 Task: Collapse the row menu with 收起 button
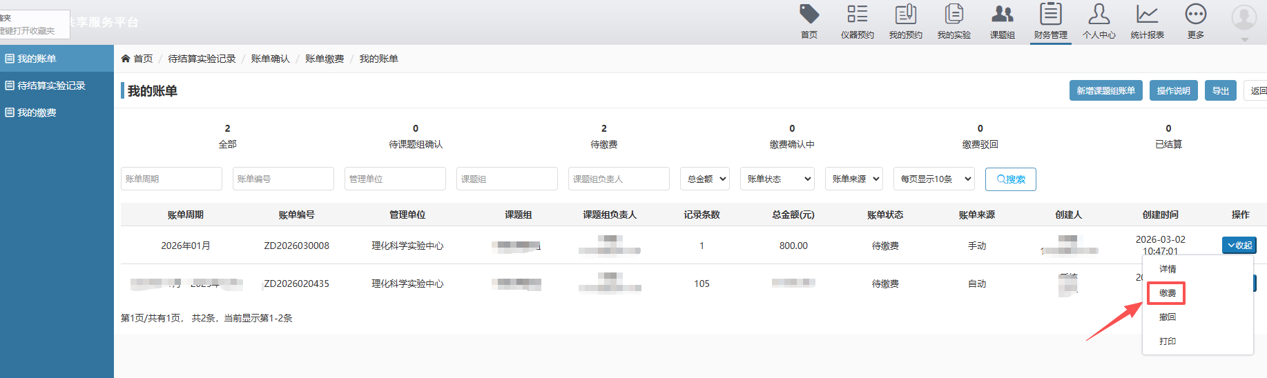1239,246
